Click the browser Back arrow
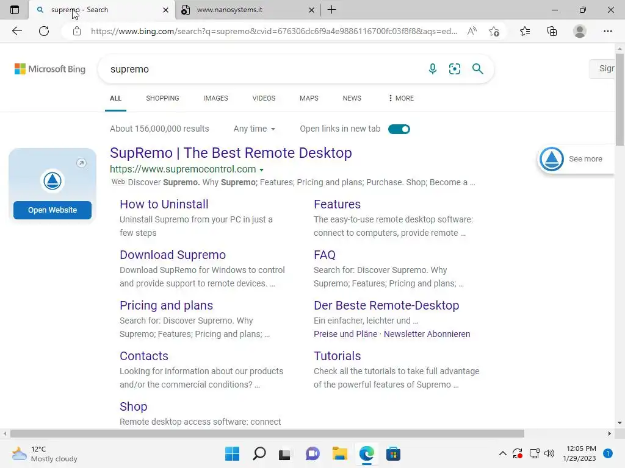This screenshot has width=625, height=468. (16, 31)
